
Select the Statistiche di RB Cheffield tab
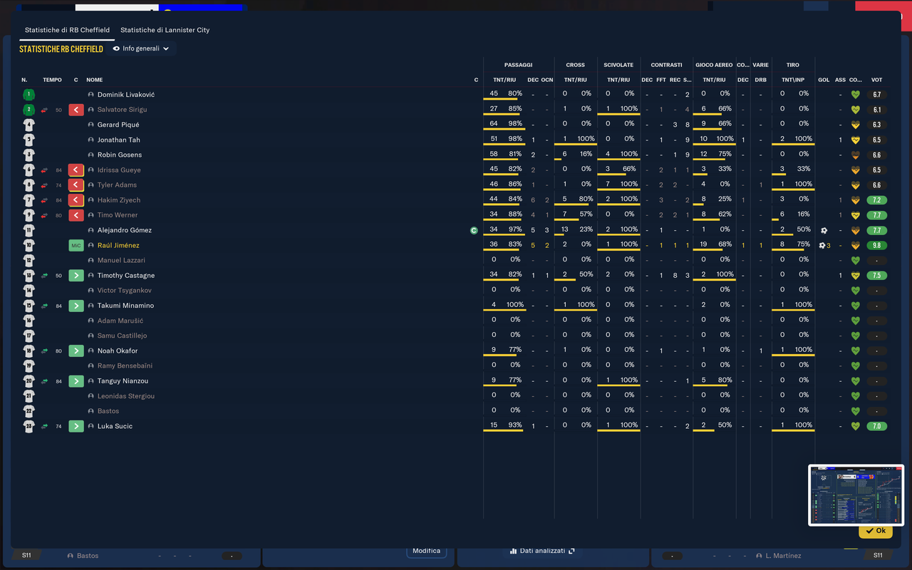coord(67,30)
